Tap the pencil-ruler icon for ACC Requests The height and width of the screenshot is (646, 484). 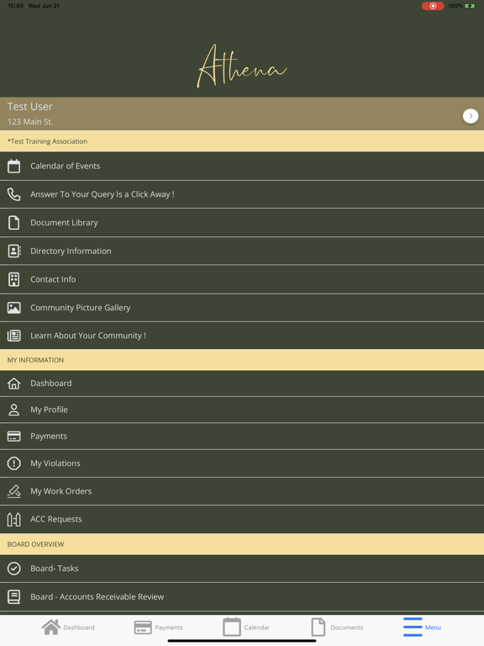[14, 519]
